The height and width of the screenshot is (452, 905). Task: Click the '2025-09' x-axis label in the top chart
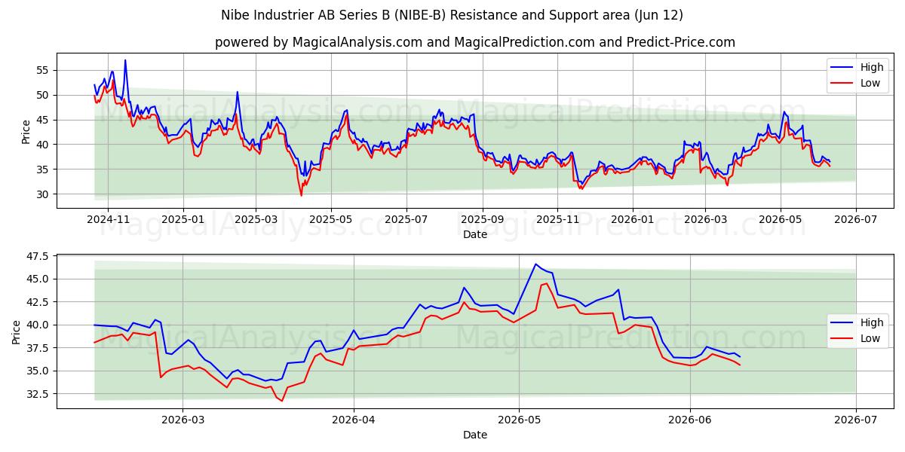point(483,219)
